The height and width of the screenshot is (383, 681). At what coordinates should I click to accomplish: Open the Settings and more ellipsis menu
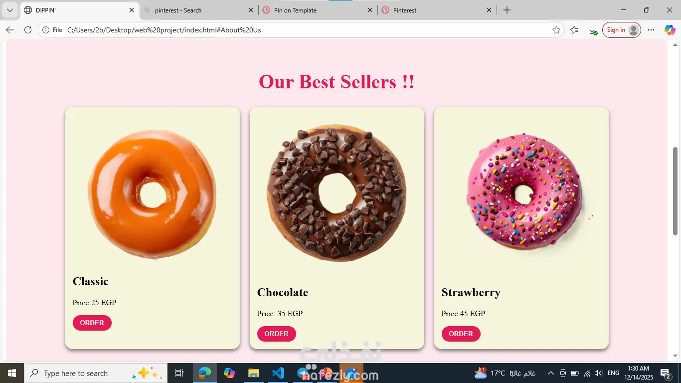click(651, 30)
